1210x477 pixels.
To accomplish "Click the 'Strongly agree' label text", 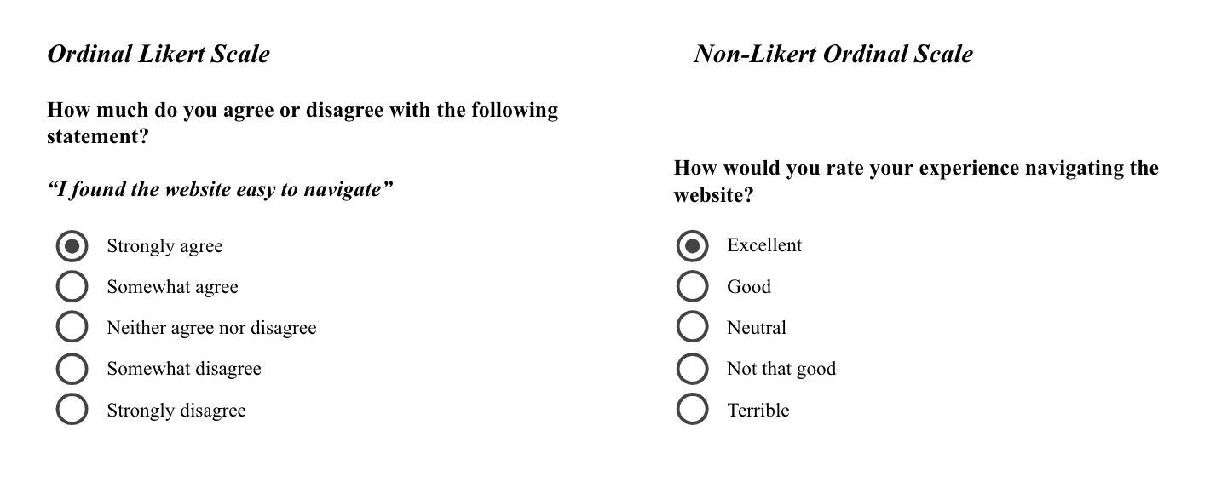I will [164, 246].
